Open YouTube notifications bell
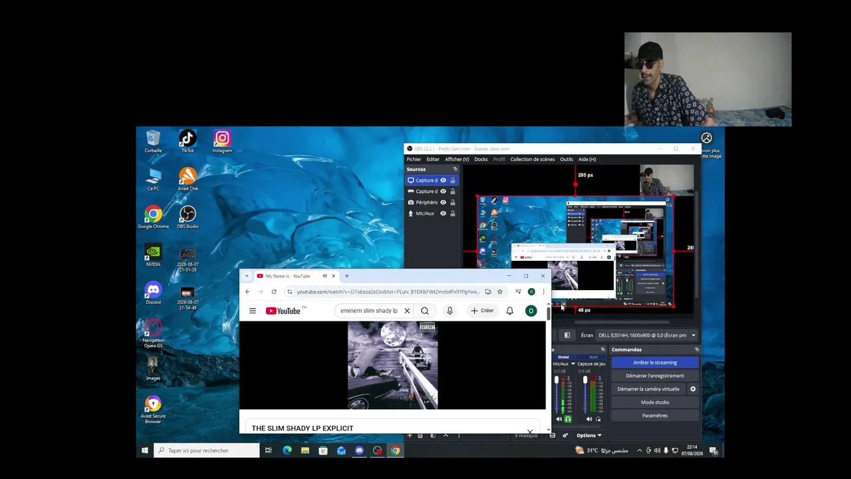The height and width of the screenshot is (479, 851). pos(510,311)
